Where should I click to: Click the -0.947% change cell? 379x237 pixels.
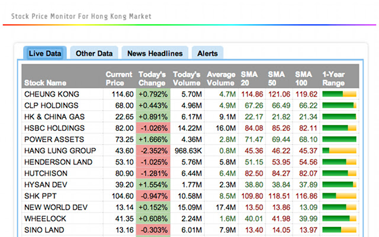[x=153, y=196]
